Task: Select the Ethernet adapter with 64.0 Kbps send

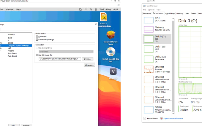Action: (x=157, y=69)
